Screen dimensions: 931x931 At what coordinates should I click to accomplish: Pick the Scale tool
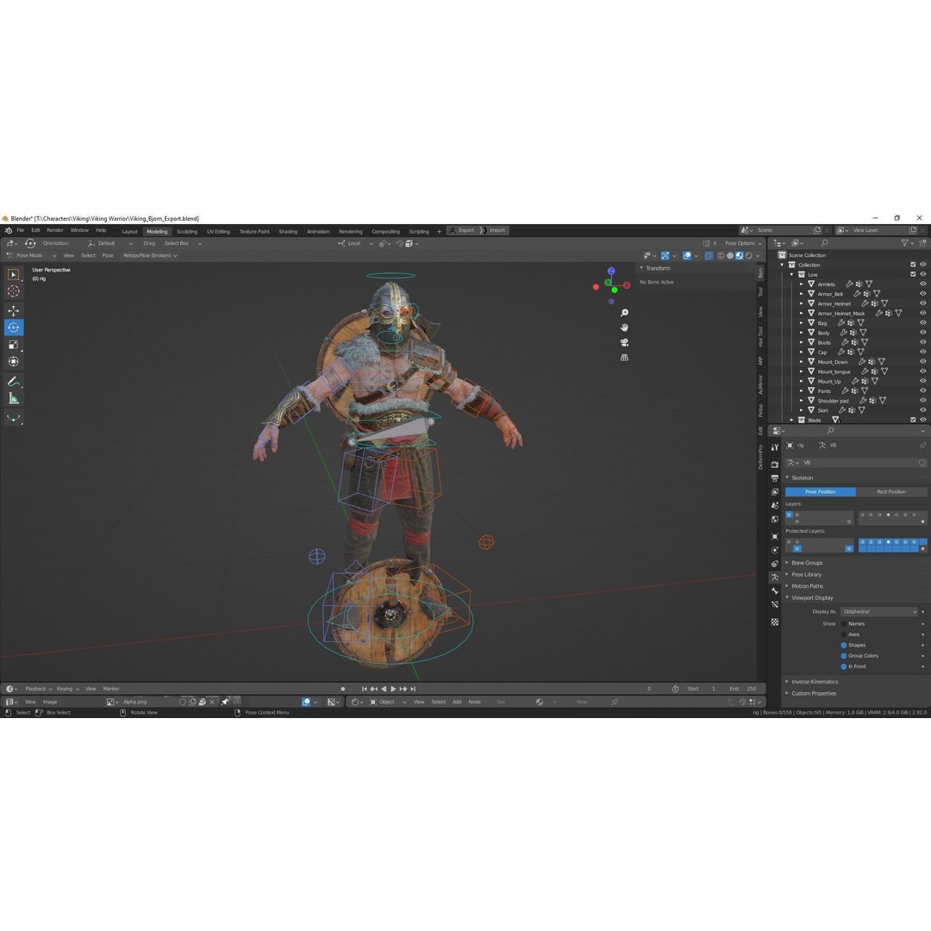(13, 344)
